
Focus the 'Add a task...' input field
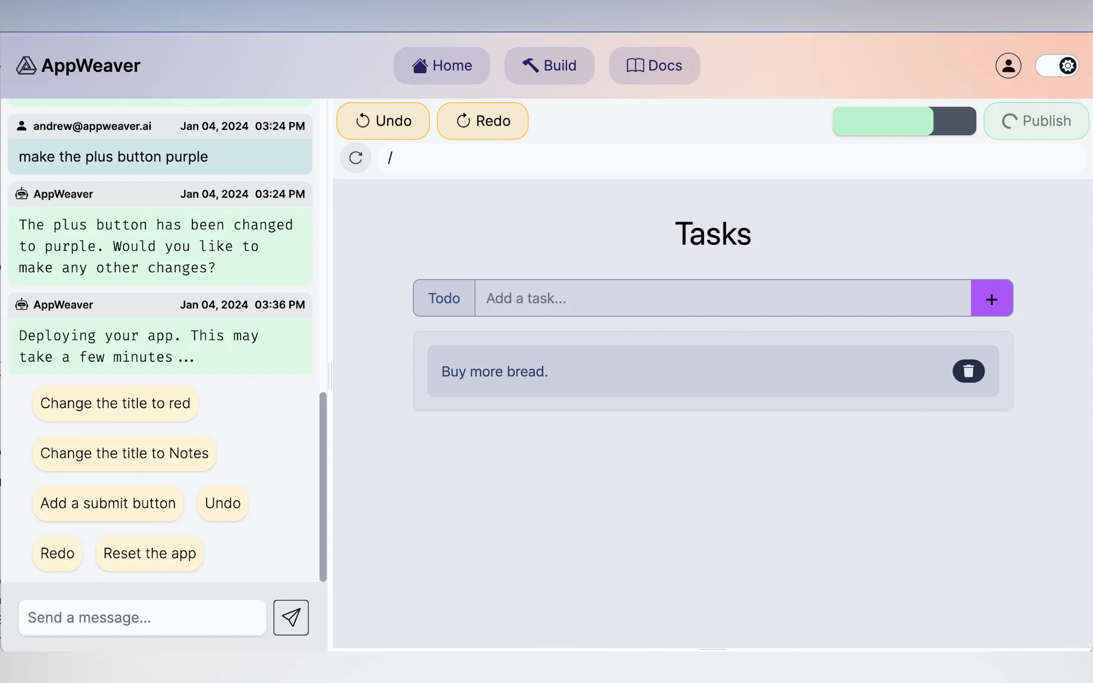[722, 298]
